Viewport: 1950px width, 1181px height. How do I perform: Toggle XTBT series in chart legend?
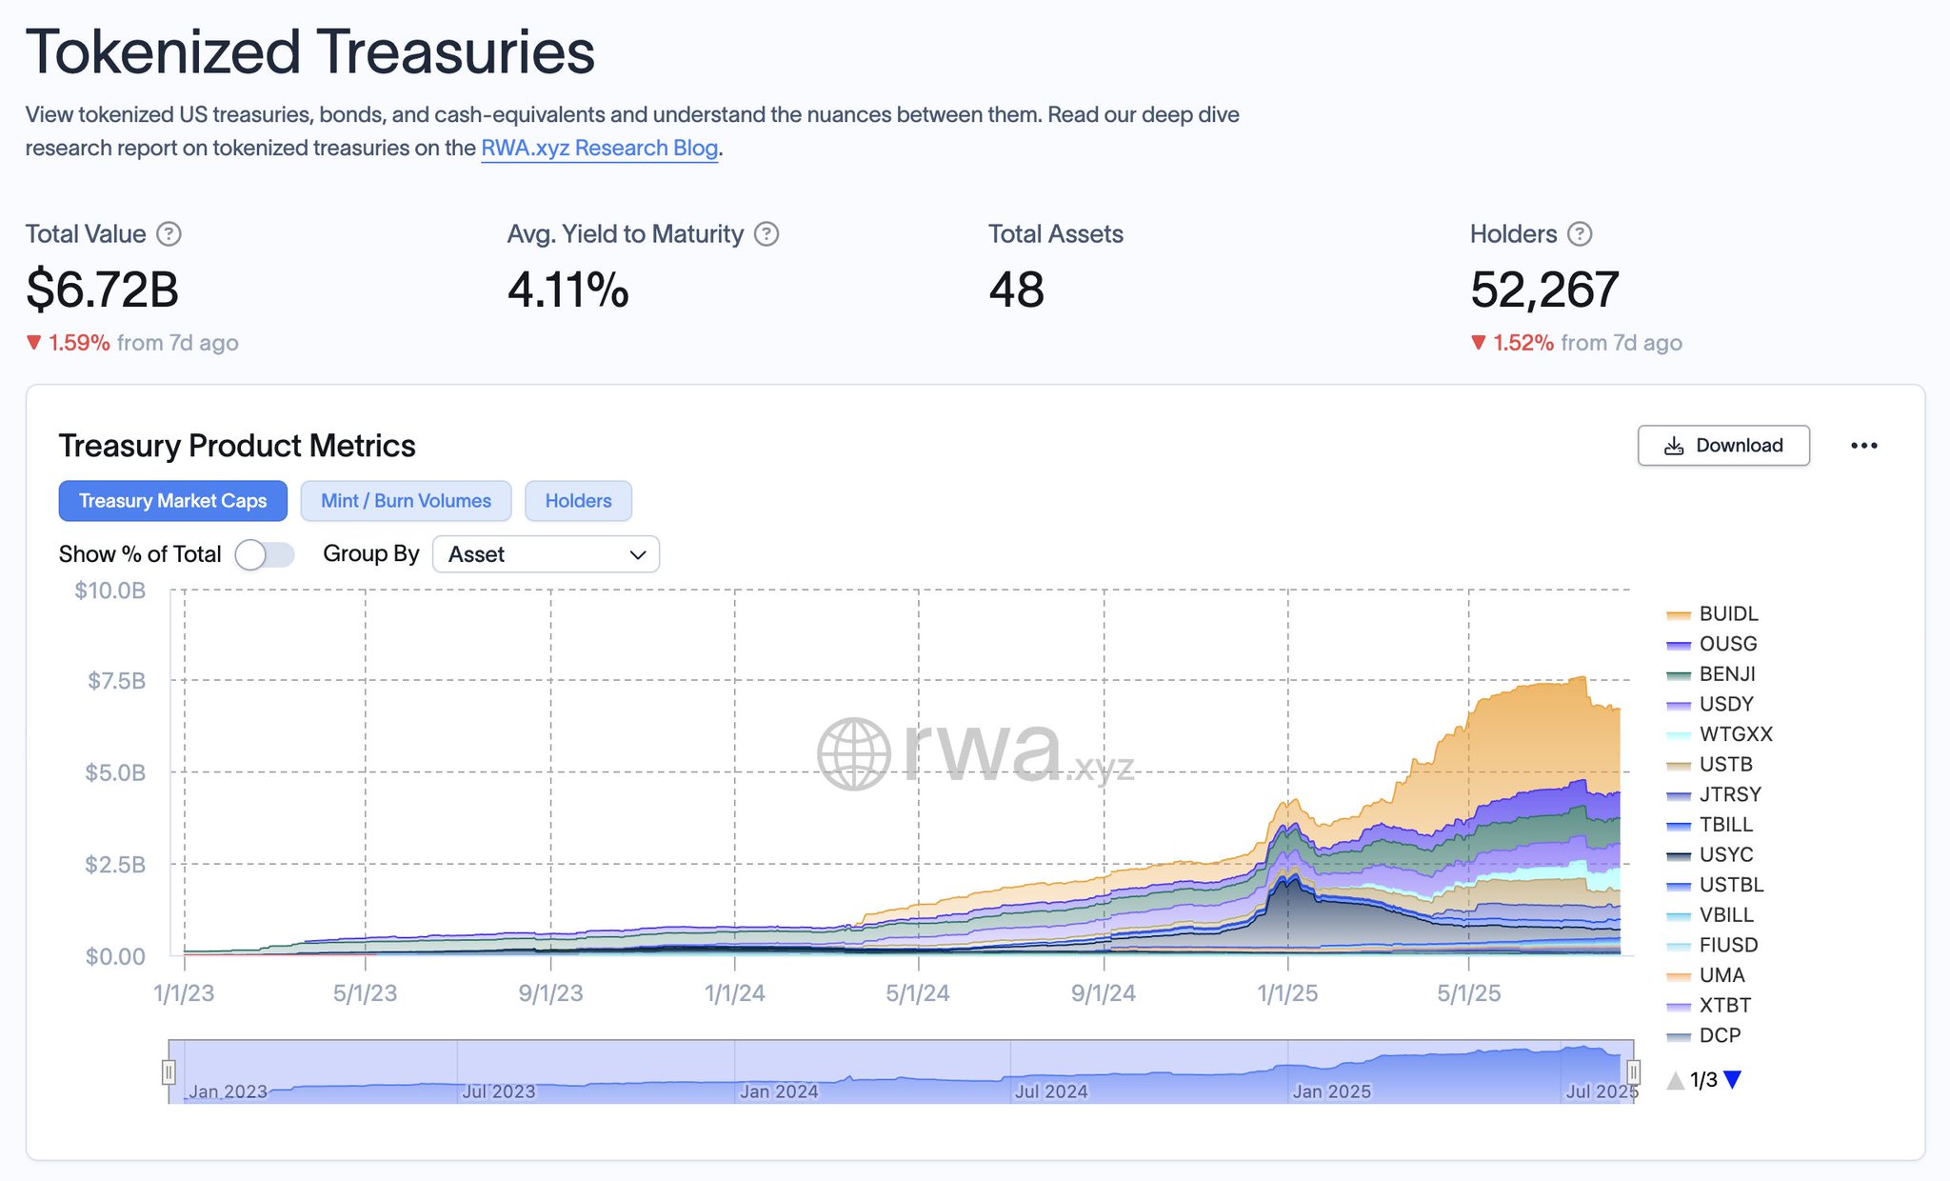(x=1709, y=1006)
